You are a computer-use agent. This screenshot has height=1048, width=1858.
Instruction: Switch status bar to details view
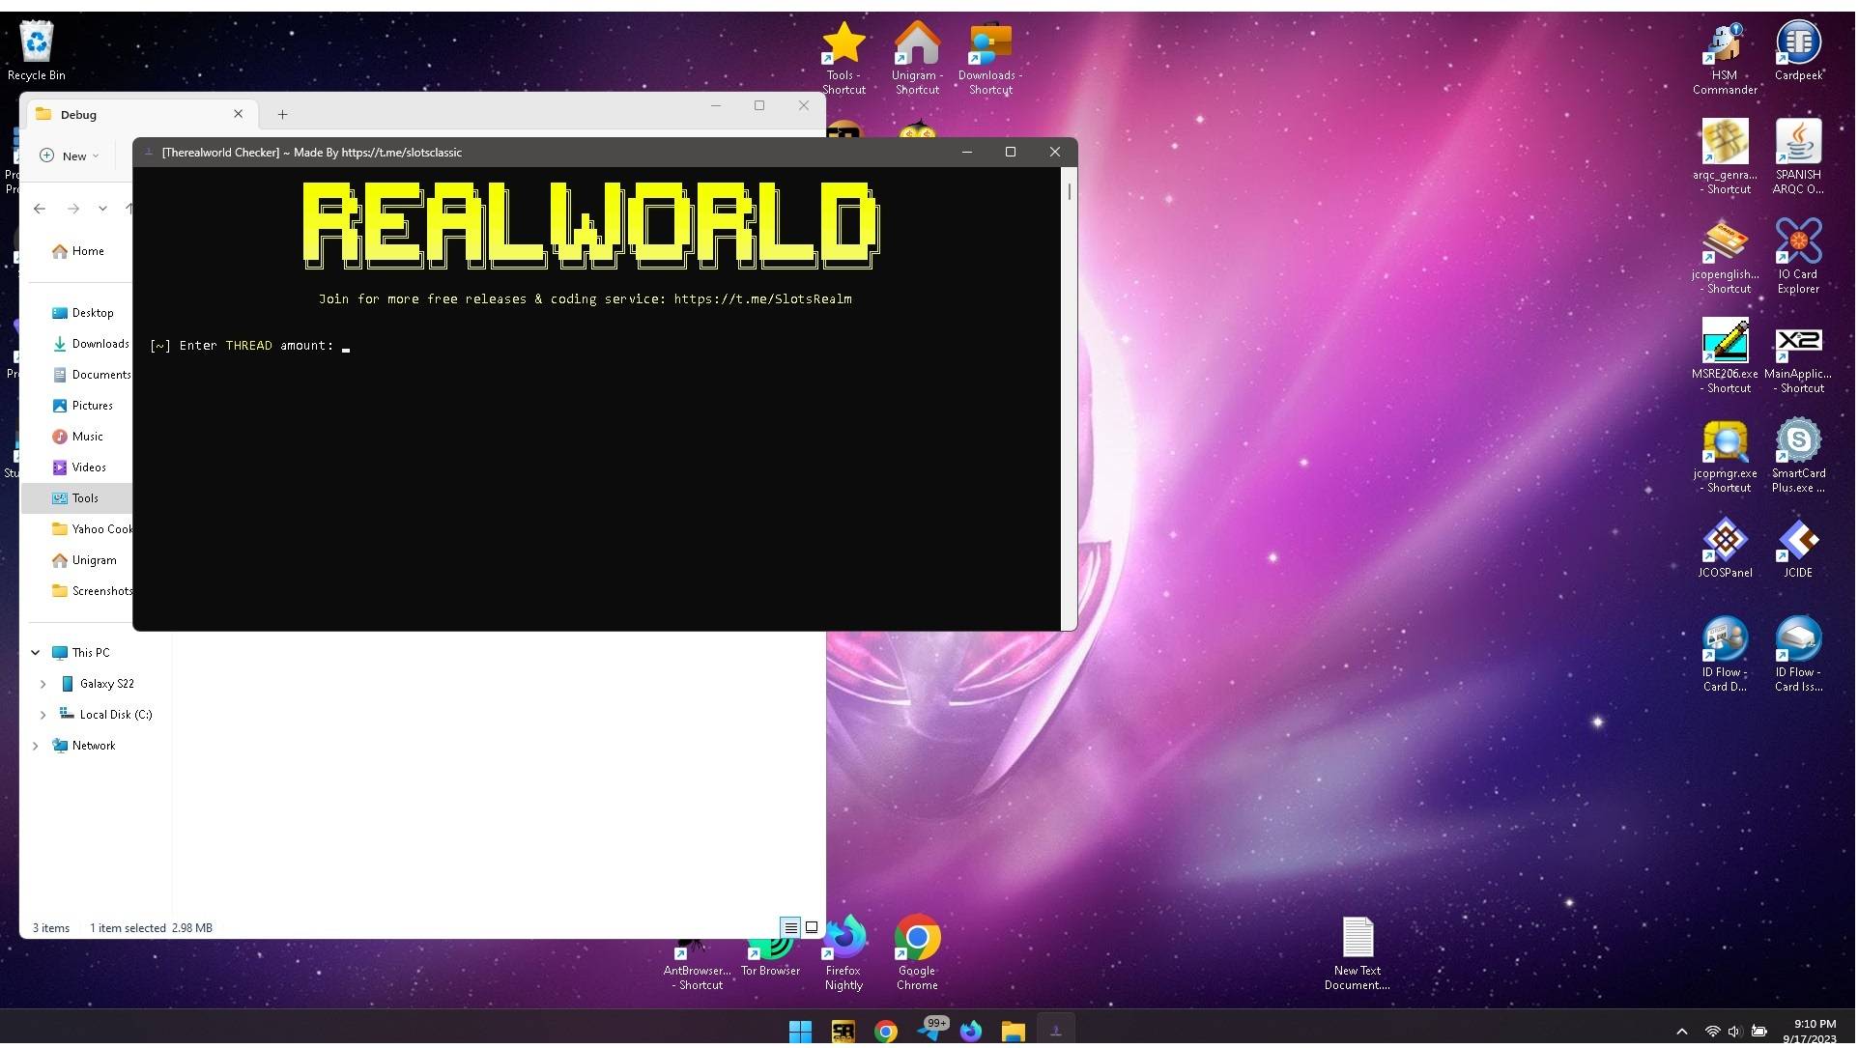pyautogui.click(x=790, y=927)
